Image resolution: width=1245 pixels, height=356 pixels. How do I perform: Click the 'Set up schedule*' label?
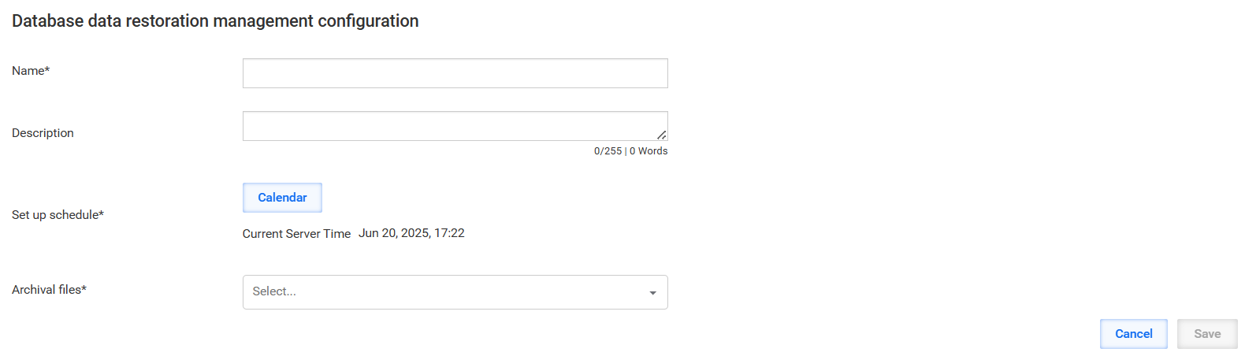tap(58, 215)
